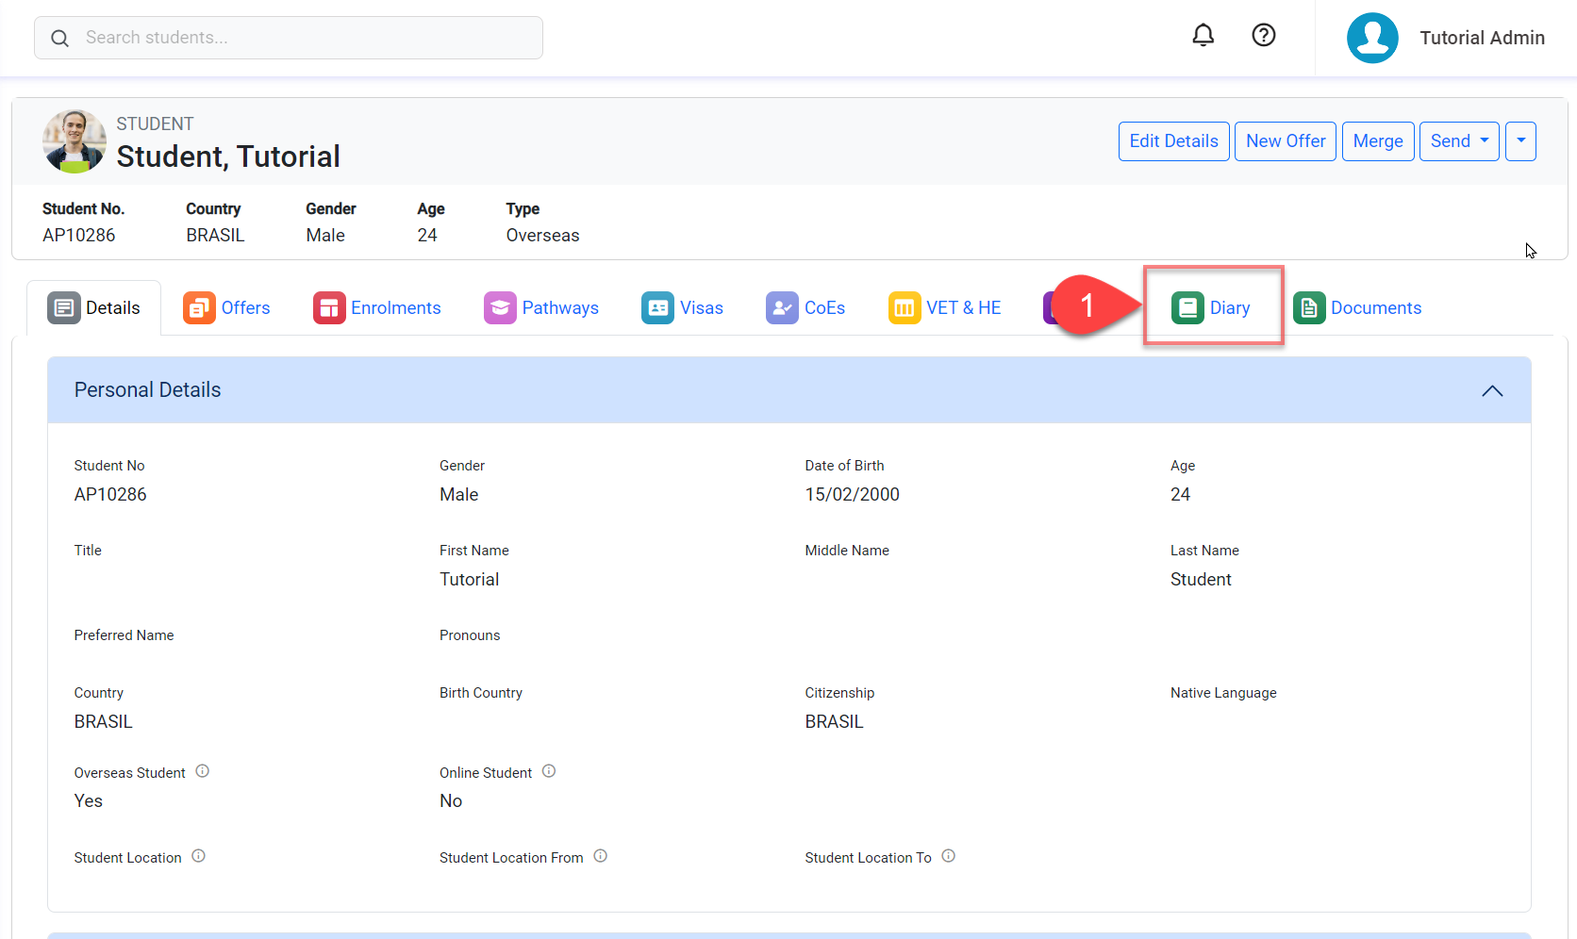
Task: Collapse the Personal Details section
Action: click(1492, 390)
